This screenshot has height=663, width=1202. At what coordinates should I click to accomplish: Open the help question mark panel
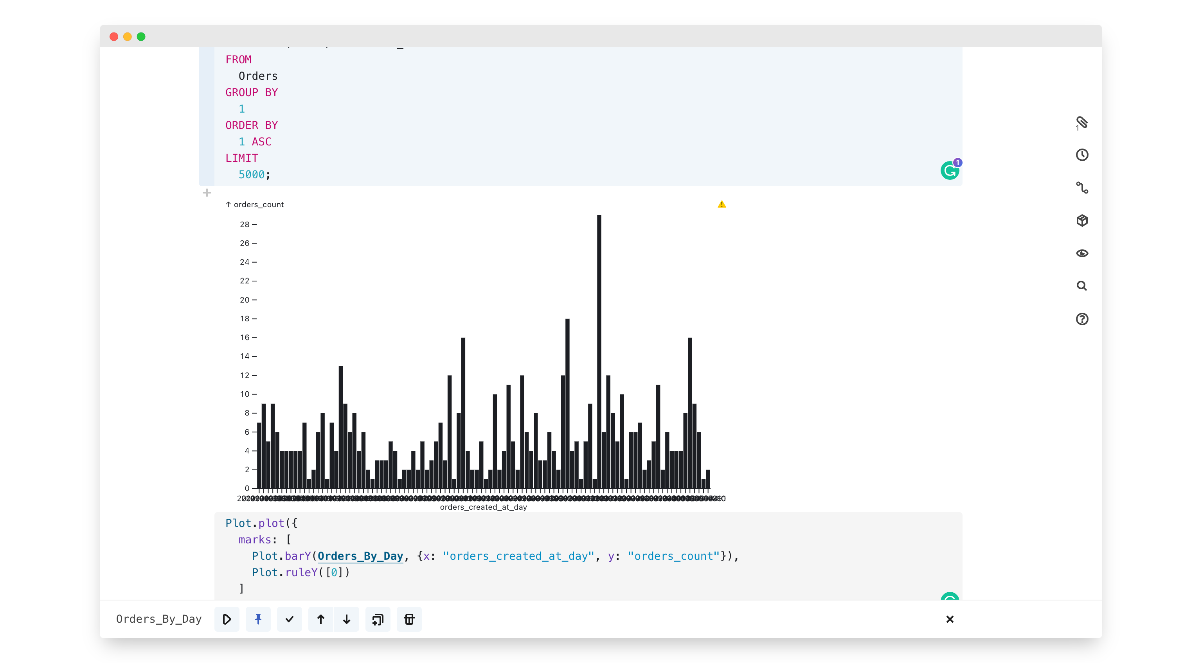click(1081, 319)
